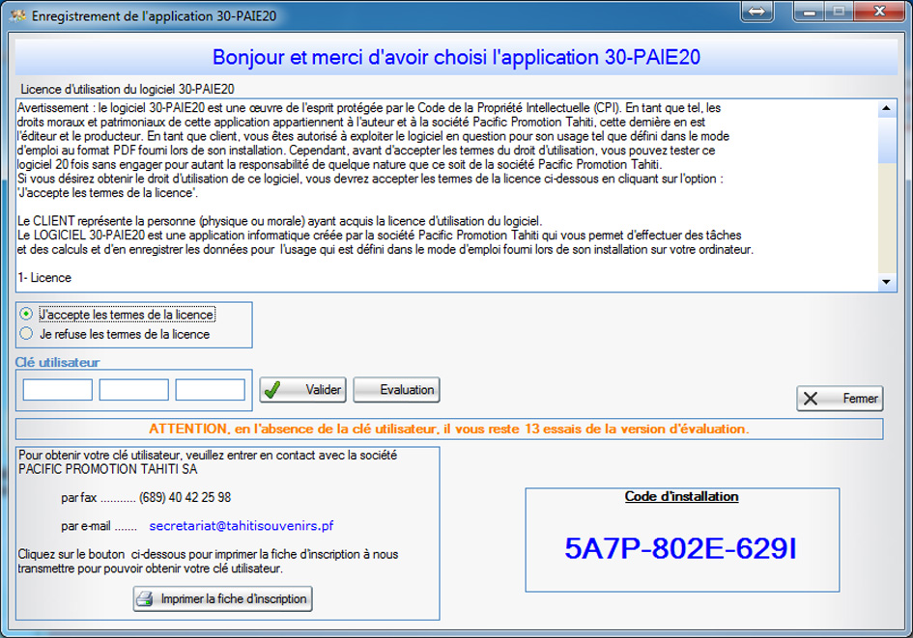Click the 'Bonjour et merci' header banner
Image resolution: width=913 pixels, height=638 pixels.
[456, 57]
